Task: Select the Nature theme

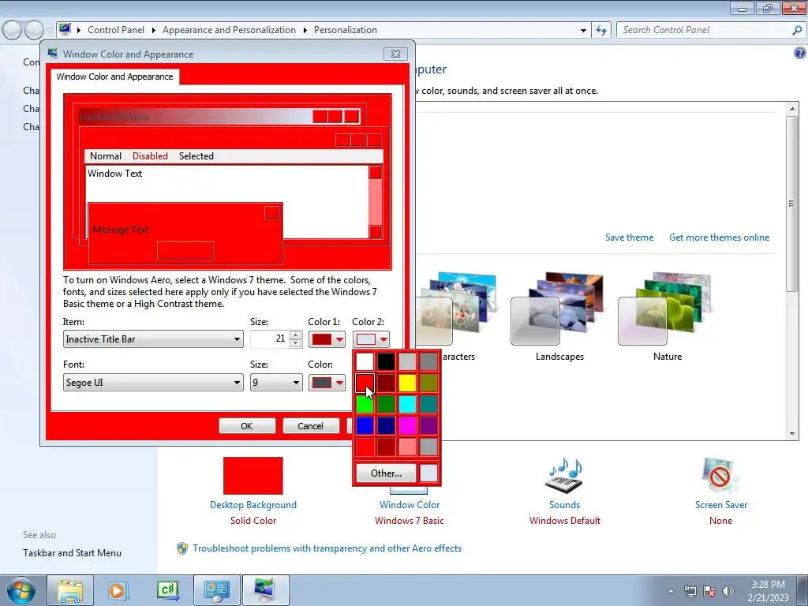Action: tap(668, 316)
